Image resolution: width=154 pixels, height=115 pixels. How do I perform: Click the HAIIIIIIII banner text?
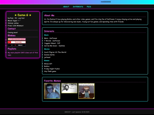click(x=106, y=2)
